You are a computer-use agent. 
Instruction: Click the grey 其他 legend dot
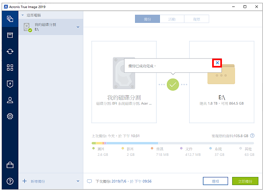(241, 149)
